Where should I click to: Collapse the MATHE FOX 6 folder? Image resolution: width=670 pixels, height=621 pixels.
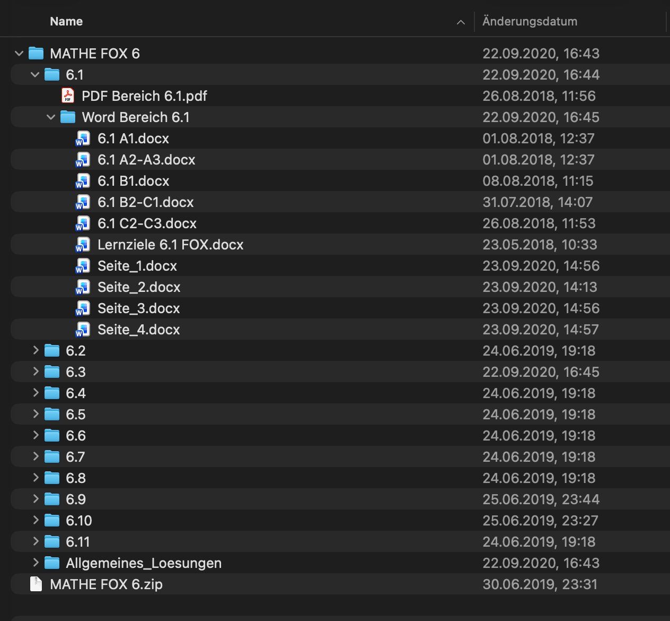pos(19,53)
